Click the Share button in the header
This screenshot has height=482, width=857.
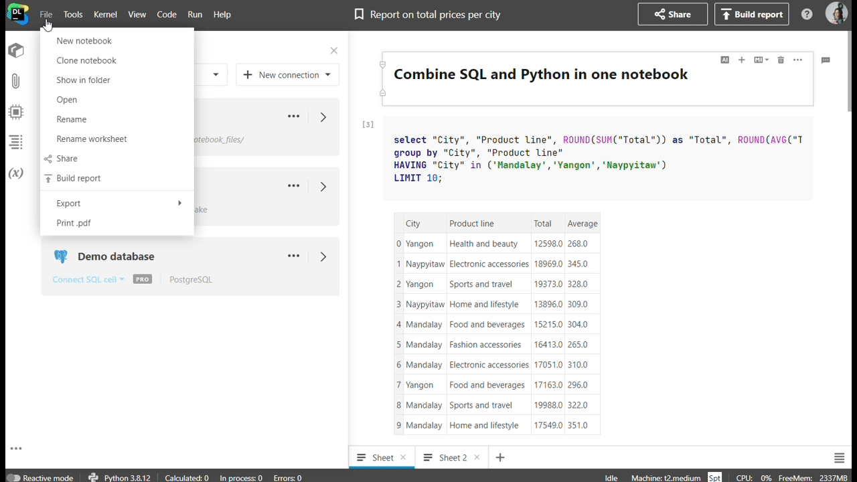672,14
